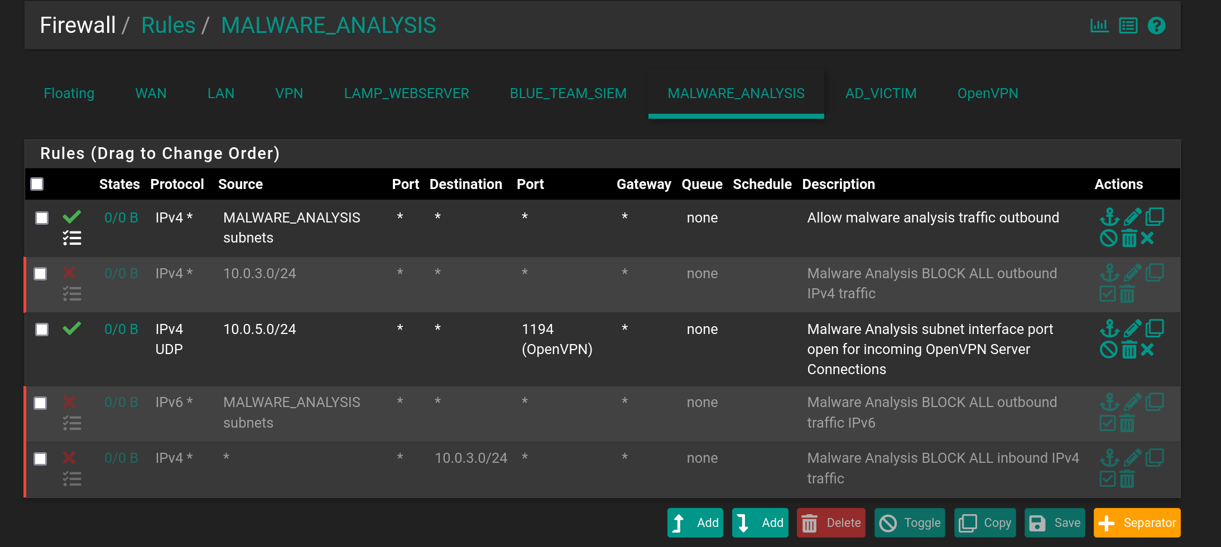Add a new rule to the top

tap(695, 523)
